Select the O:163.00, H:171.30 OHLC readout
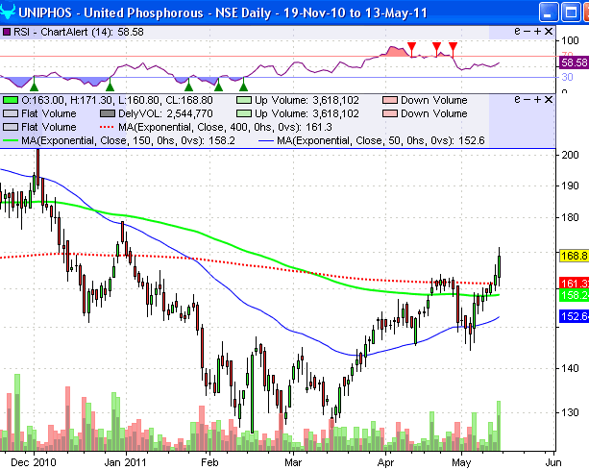Image resolution: width=589 pixels, height=470 pixels. [x=117, y=100]
